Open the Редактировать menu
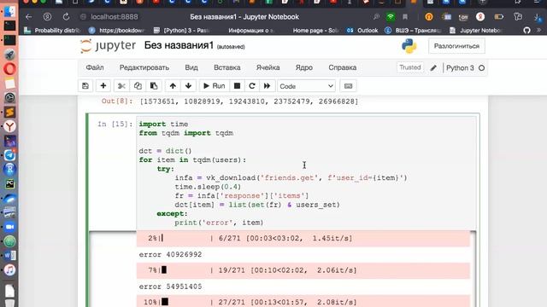This screenshot has width=547, height=307. point(144,67)
